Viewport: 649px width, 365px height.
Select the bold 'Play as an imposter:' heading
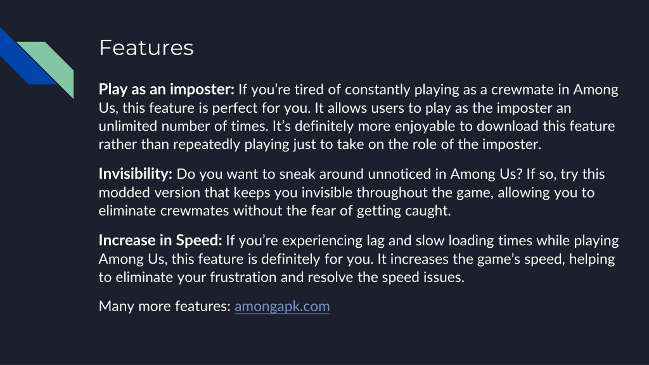click(167, 90)
